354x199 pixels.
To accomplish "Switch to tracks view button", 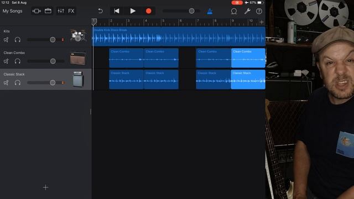I will [x=37, y=11].
